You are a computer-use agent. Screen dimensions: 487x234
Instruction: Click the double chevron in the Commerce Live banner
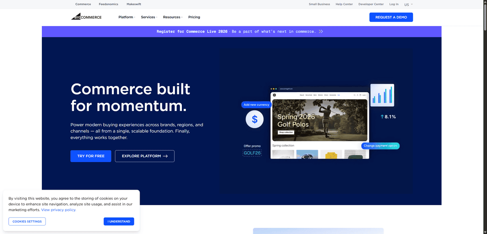point(321,31)
